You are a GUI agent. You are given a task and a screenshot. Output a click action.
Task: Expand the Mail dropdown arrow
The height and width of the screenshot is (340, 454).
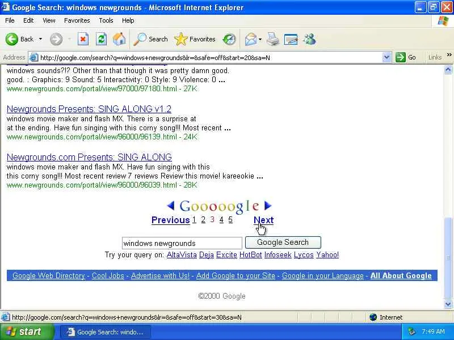[x=260, y=39]
